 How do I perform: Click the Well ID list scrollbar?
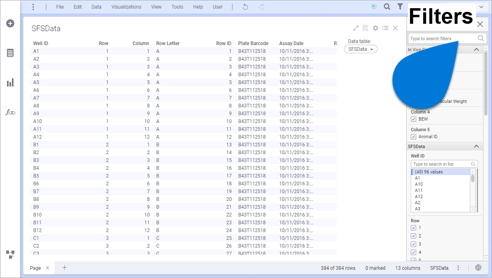click(473, 178)
